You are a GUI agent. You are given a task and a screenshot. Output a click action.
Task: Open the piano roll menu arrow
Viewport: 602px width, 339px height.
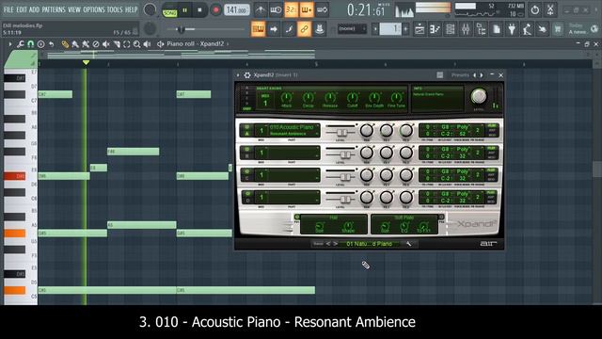coord(10,44)
